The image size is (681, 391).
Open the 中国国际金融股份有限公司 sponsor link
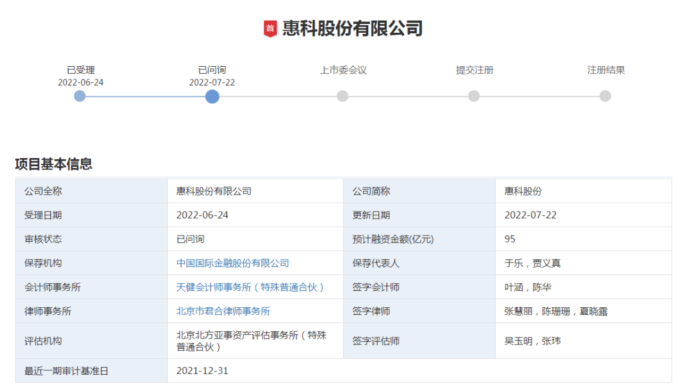pyautogui.click(x=233, y=263)
